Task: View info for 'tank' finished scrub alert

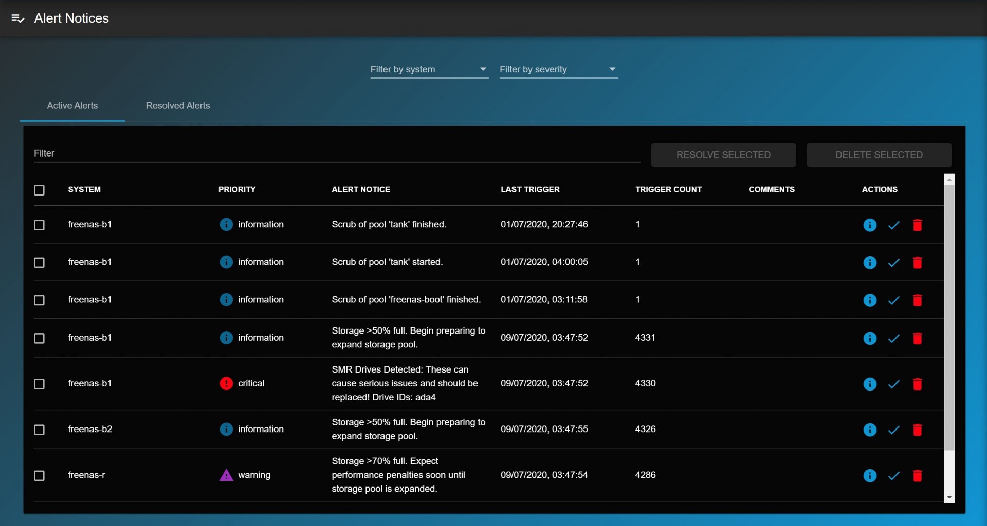Action: click(x=870, y=225)
